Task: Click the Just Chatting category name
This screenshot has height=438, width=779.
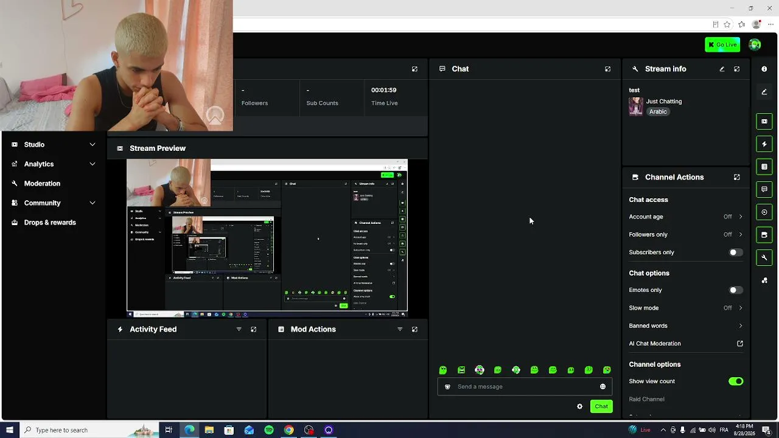Action: click(x=664, y=102)
